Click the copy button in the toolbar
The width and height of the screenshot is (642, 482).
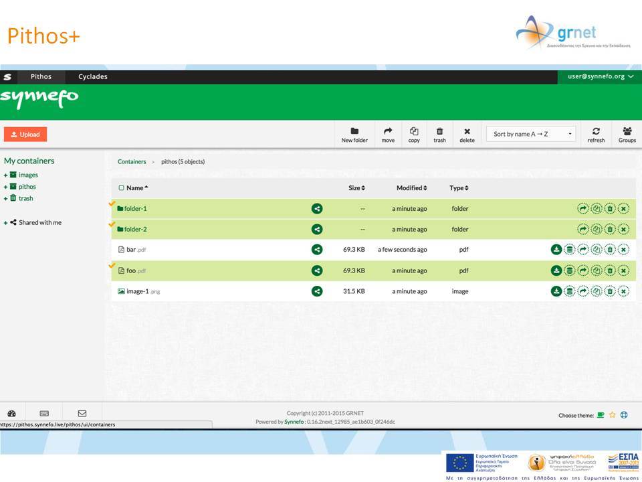pyautogui.click(x=414, y=135)
